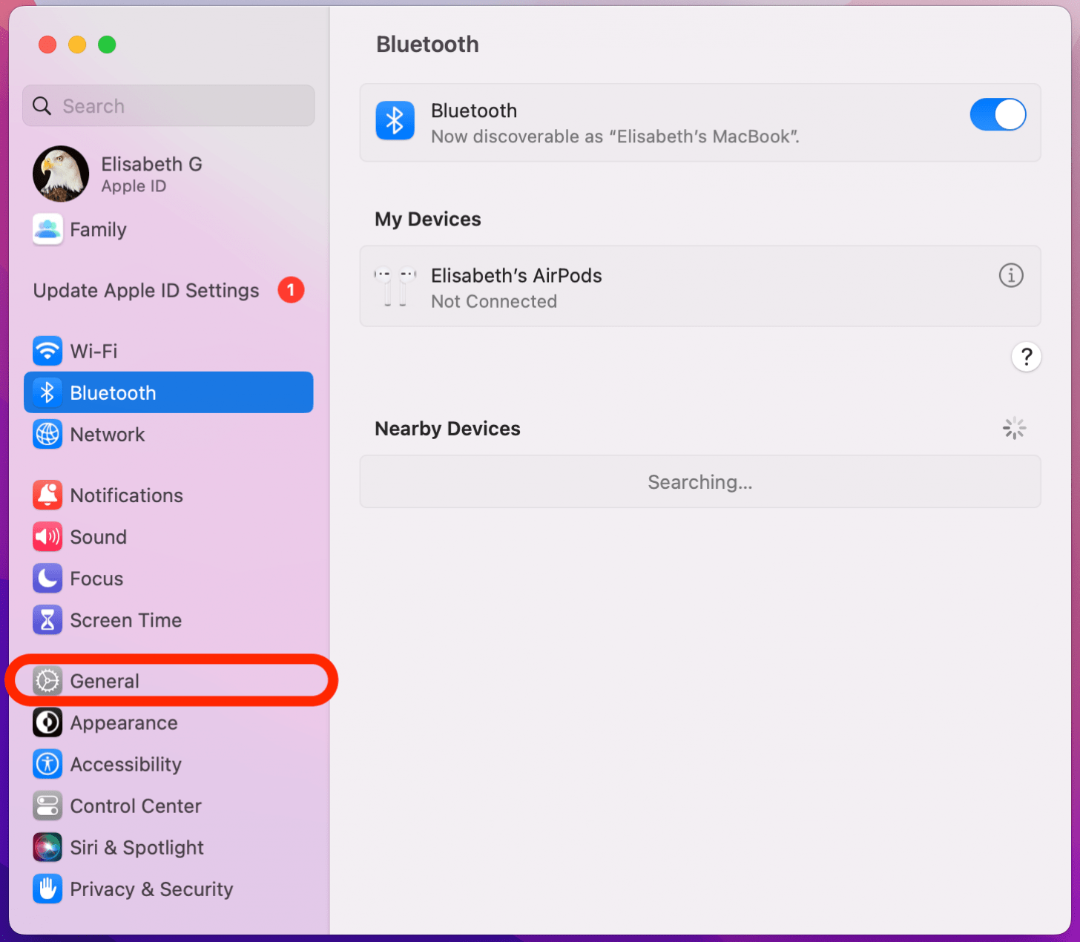This screenshot has height=942, width=1080.
Task: Open Control Center label in sidebar
Action: pyautogui.click(x=136, y=806)
